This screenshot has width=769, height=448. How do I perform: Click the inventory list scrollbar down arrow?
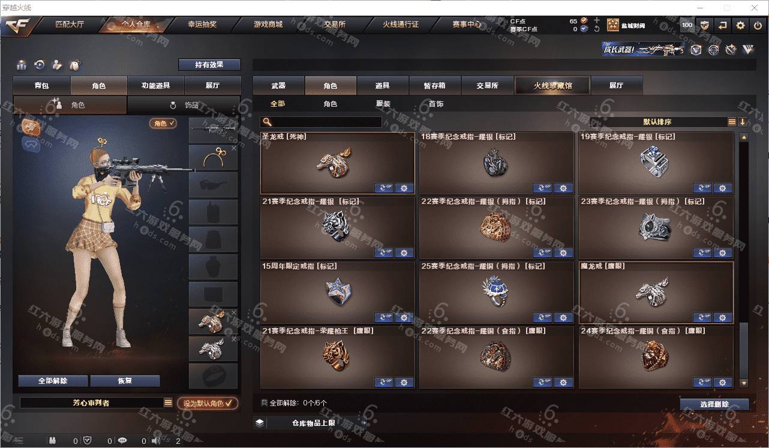click(x=744, y=383)
